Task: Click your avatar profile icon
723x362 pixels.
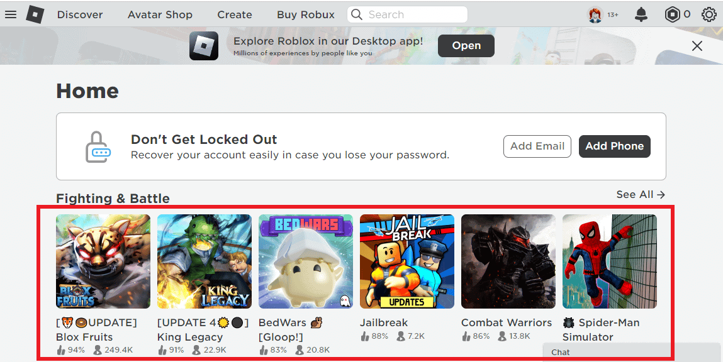Action: pyautogui.click(x=595, y=14)
